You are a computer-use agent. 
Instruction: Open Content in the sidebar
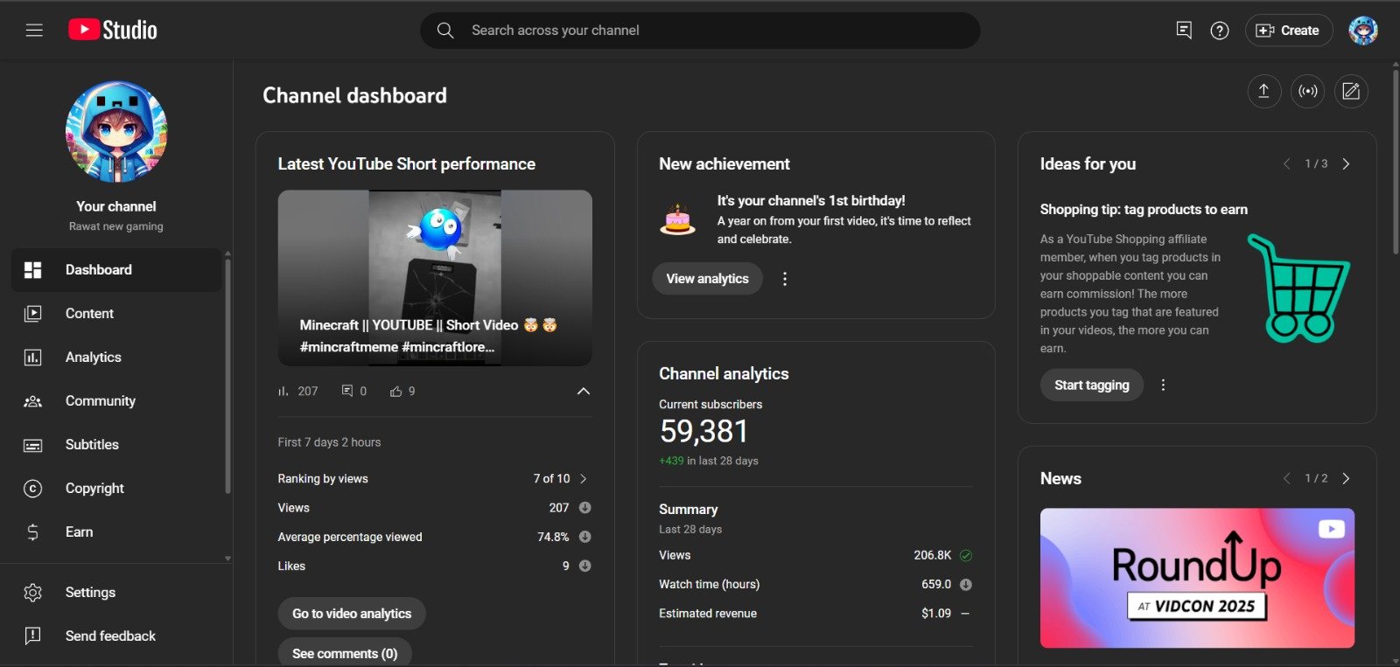(x=116, y=314)
